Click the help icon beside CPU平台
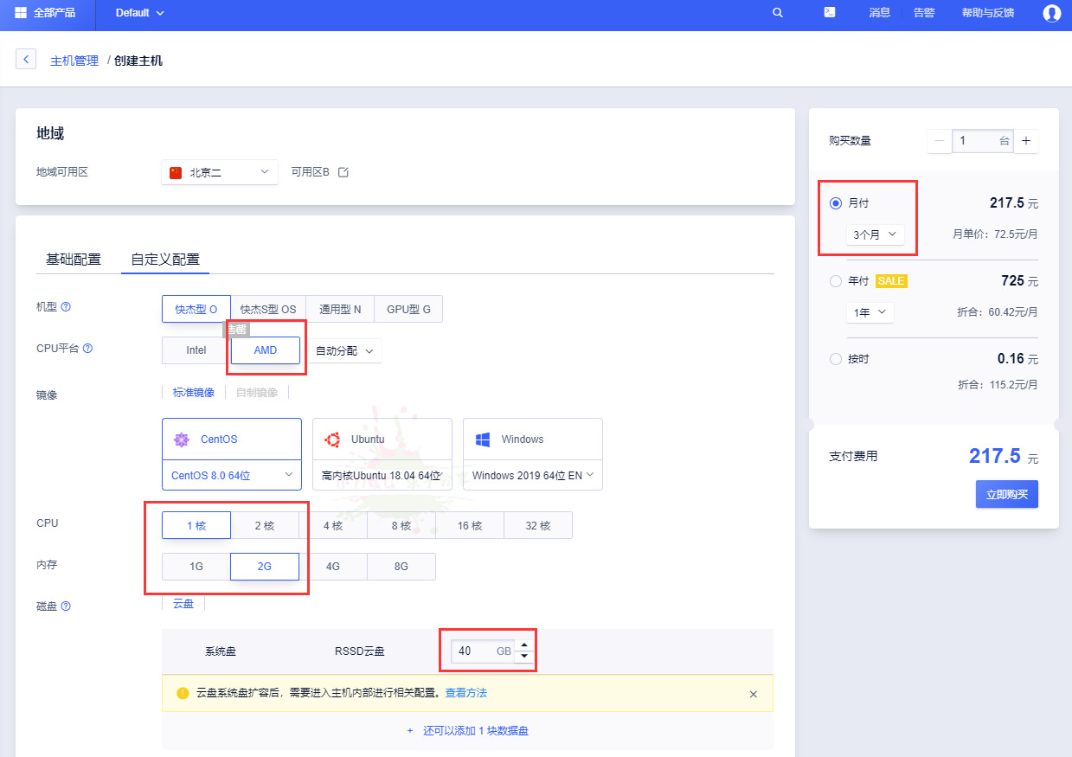This screenshot has width=1072, height=757. coord(87,349)
